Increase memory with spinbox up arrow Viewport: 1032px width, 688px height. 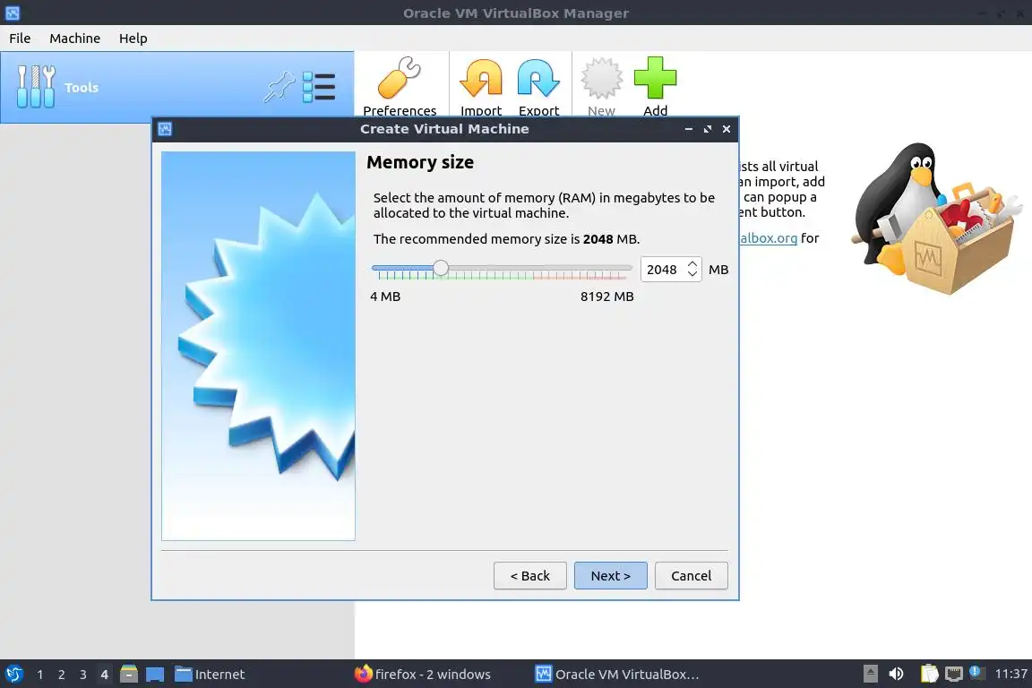692,263
